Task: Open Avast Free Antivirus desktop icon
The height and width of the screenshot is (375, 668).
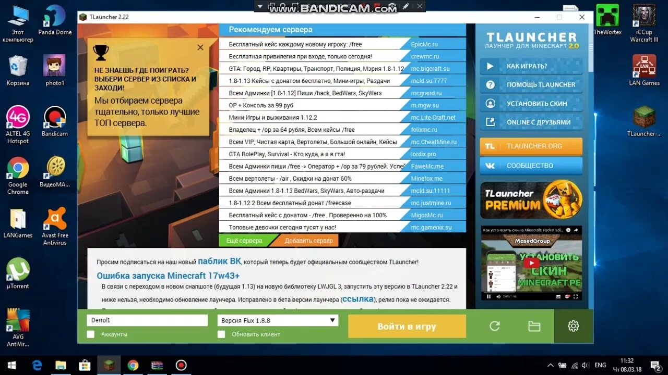Action: (55, 226)
